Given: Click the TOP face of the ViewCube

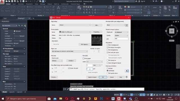Looking at the screenshot, I should 172,31.
